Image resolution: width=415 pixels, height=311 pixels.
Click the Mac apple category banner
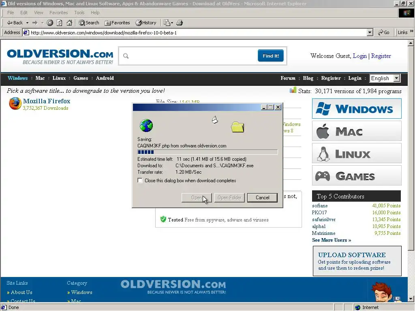[357, 131]
